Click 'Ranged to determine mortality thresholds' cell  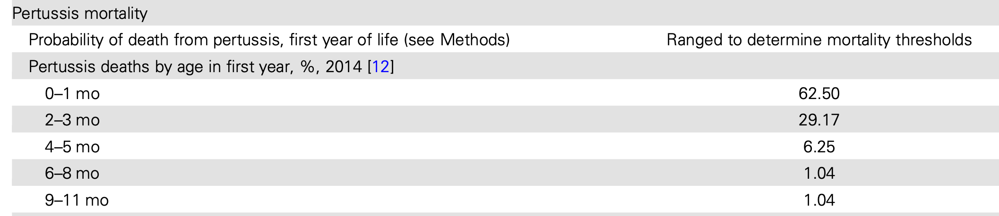[x=819, y=40]
